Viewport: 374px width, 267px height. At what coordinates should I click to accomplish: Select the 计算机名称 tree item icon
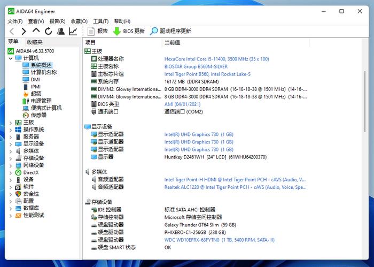pos(26,72)
